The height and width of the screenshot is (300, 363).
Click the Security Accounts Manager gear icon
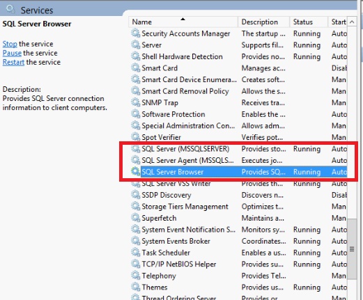[136, 33]
